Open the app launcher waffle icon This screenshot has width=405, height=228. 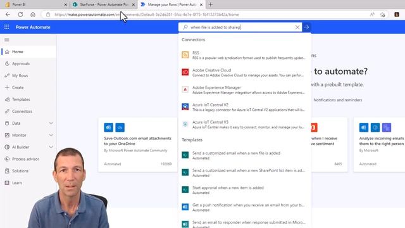click(7, 27)
